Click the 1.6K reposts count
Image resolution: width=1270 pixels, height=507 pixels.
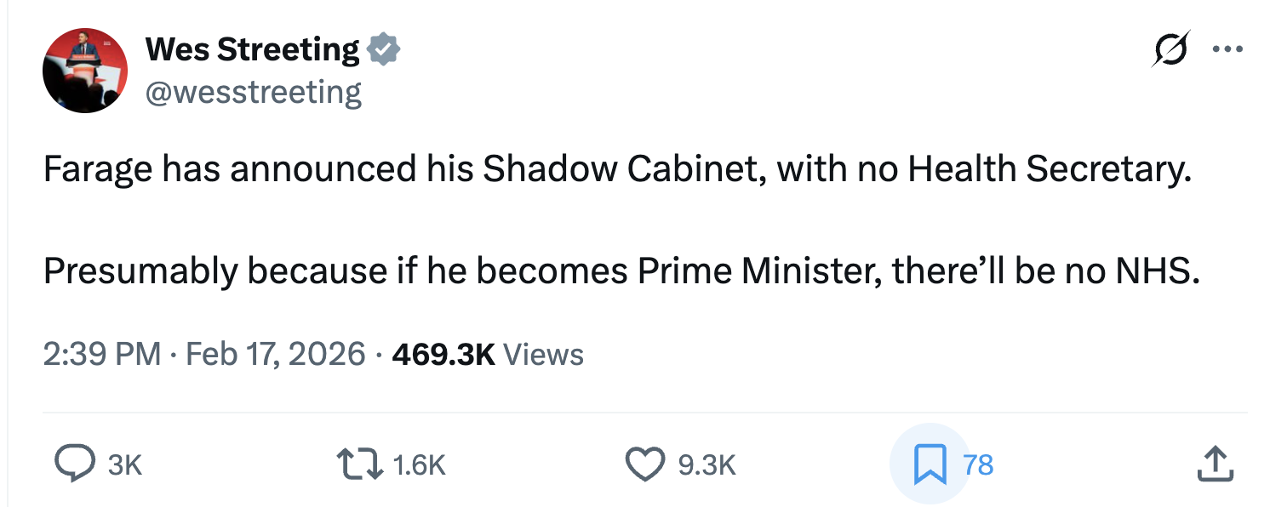[420, 464]
